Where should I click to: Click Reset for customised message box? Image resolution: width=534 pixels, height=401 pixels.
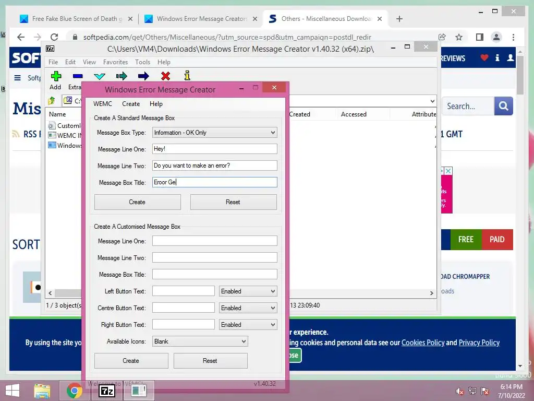tap(210, 361)
